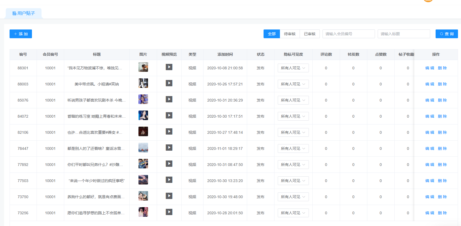Open privacy dropdown for post 88301
Screen dimensions: 461x226
pyautogui.click(x=293, y=68)
